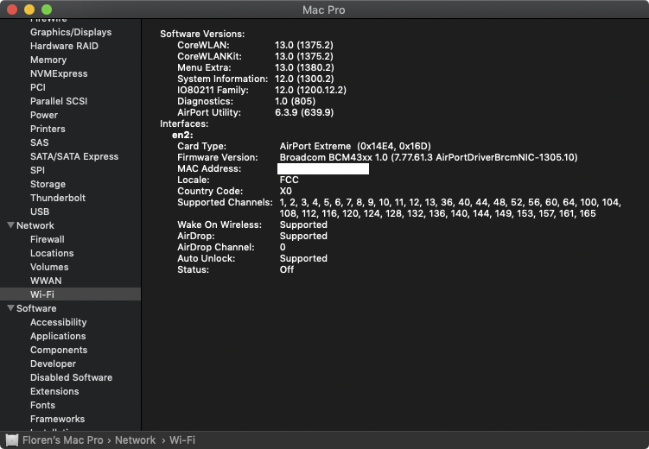Image resolution: width=649 pixels, height=449 pixels.
Task: Open Firewall under Network
Action: (x=48, y=239)
